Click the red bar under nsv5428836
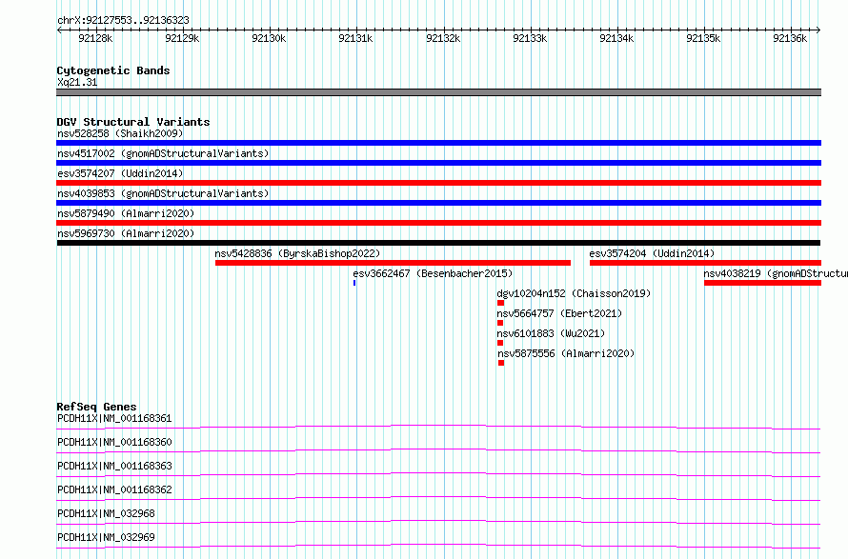 (393, 263)
